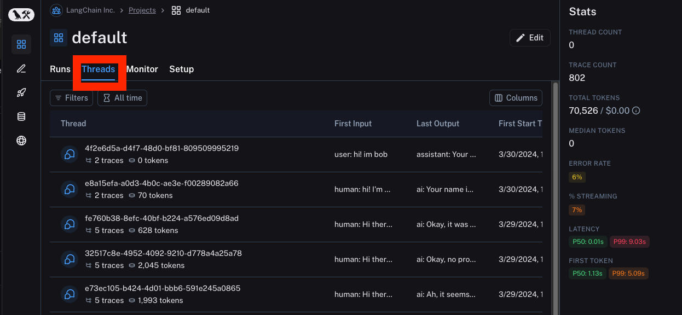Viewport: 682px width, 315px height.
Task: Go to Projects breadcrumb link
Action: point(142,10)
